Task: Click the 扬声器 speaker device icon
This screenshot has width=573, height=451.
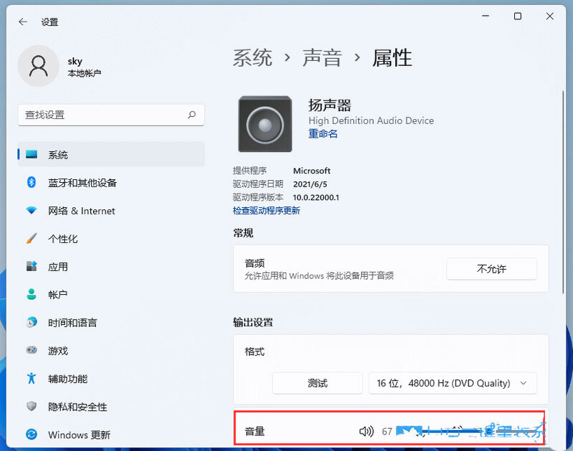Action: (x=264, y=123)
